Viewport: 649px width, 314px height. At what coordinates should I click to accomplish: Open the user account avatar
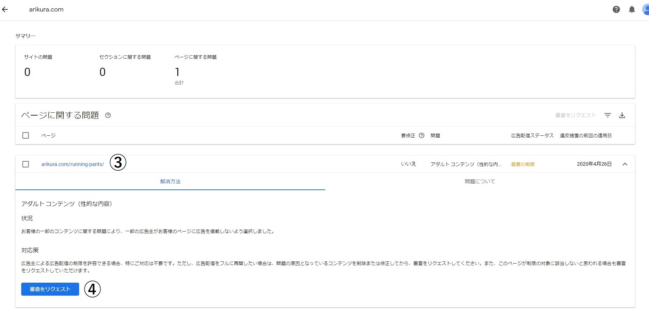pyautogui.click(x=645, y=10)
